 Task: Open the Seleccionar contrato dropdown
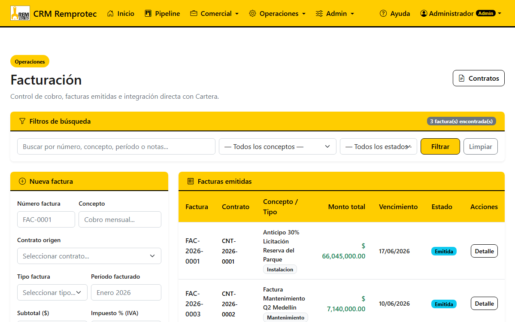click(x=89, y=256)
